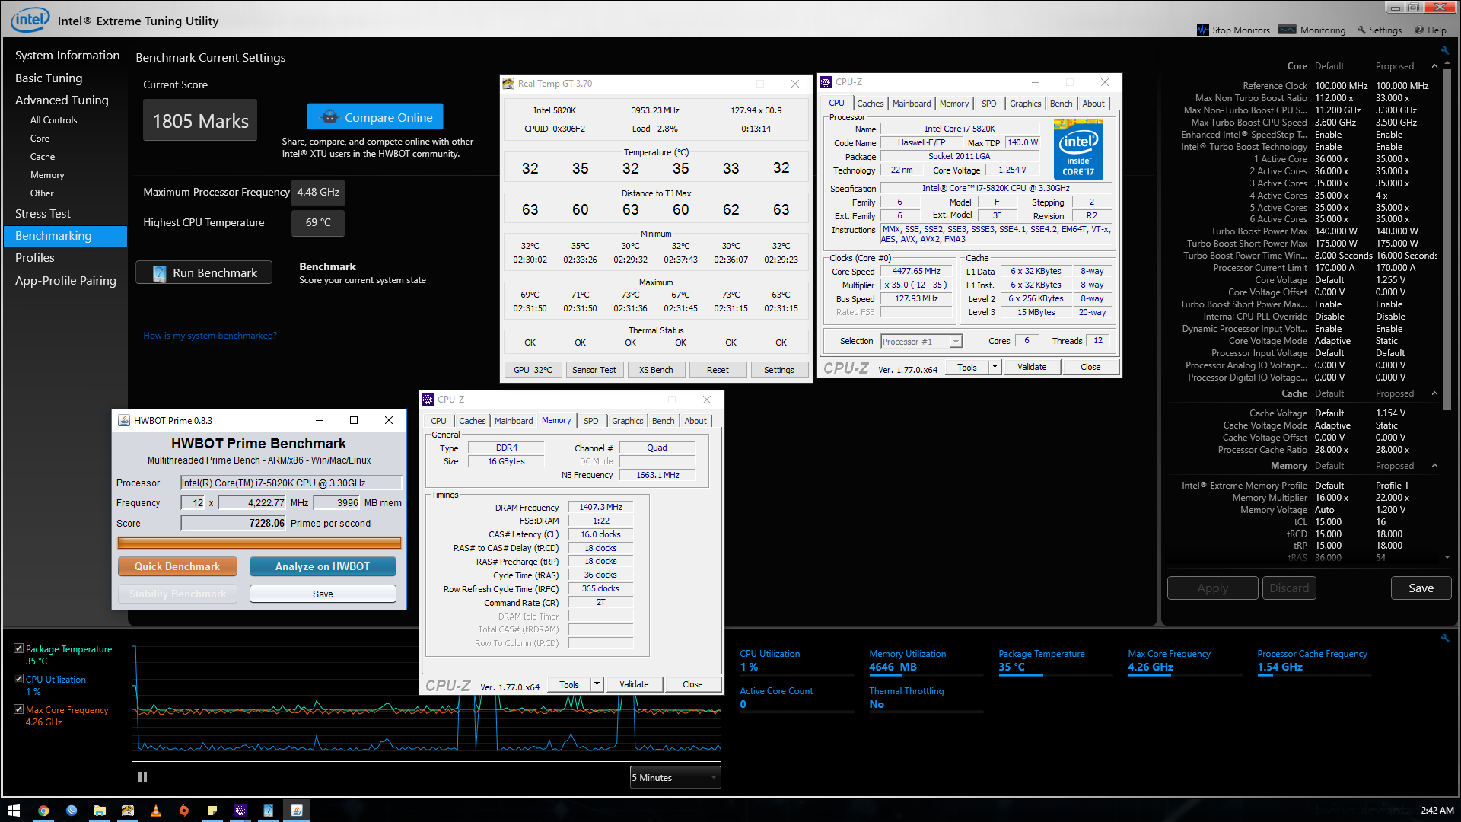Click the Stop Monitors waveform icon
1461x822 pixels.
pos(1202,30)
